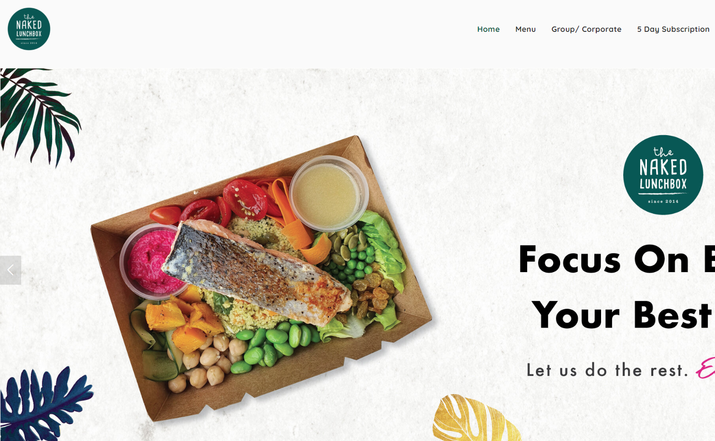This screenshot has width=715, height=441.
Task: Click the pink beetroot hummus pot
Action: click(x=153, y=262)
